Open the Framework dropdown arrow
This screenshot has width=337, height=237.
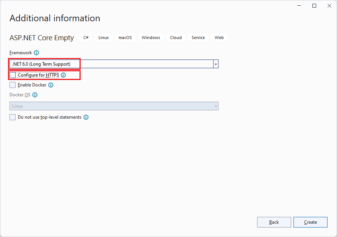tap(215, 64)
